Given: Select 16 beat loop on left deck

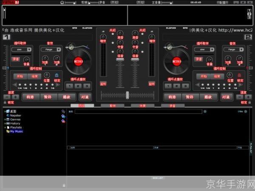Looking at the screenshot, I should coord(52,85).
